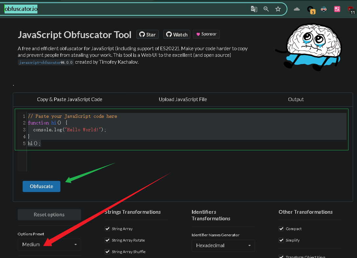Click Reset options button

tap(49, 214)
